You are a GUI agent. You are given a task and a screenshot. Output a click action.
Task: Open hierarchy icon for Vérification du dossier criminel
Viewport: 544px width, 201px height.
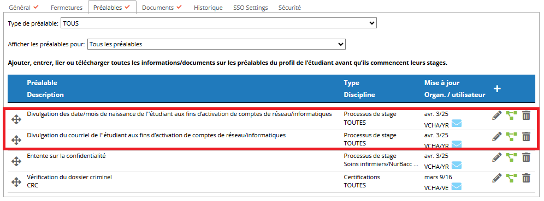pos(512,178)
